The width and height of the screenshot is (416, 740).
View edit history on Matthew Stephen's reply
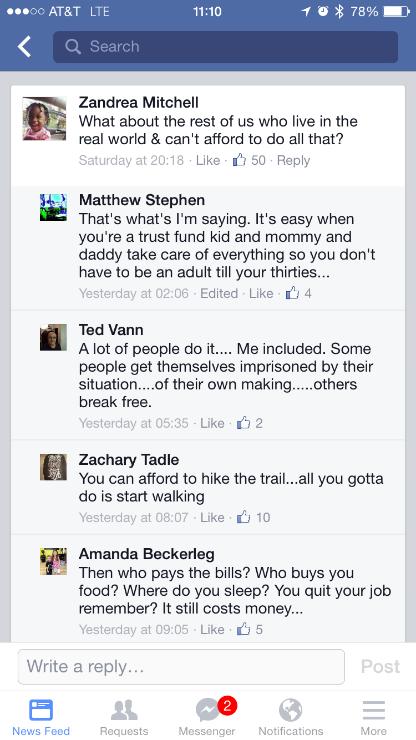(219, 293)
